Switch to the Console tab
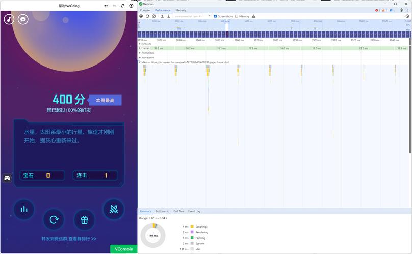 (x=145, y=10)
